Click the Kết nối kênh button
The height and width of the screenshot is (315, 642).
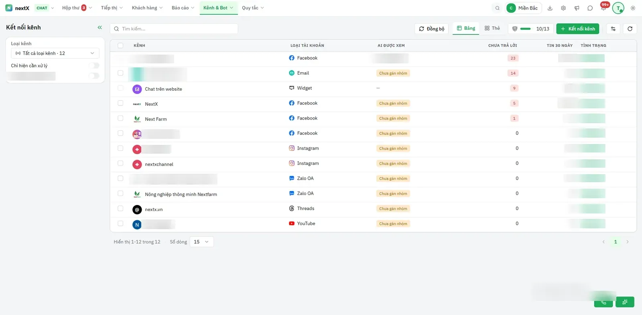tap(578, 29)
